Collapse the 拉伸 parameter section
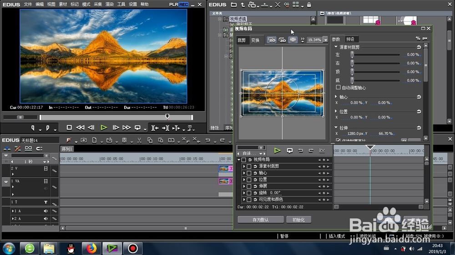This screenshot has height=255, width=455. [x=336, y=127]
